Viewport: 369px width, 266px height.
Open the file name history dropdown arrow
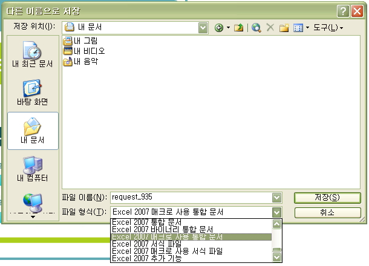[277, 198]
